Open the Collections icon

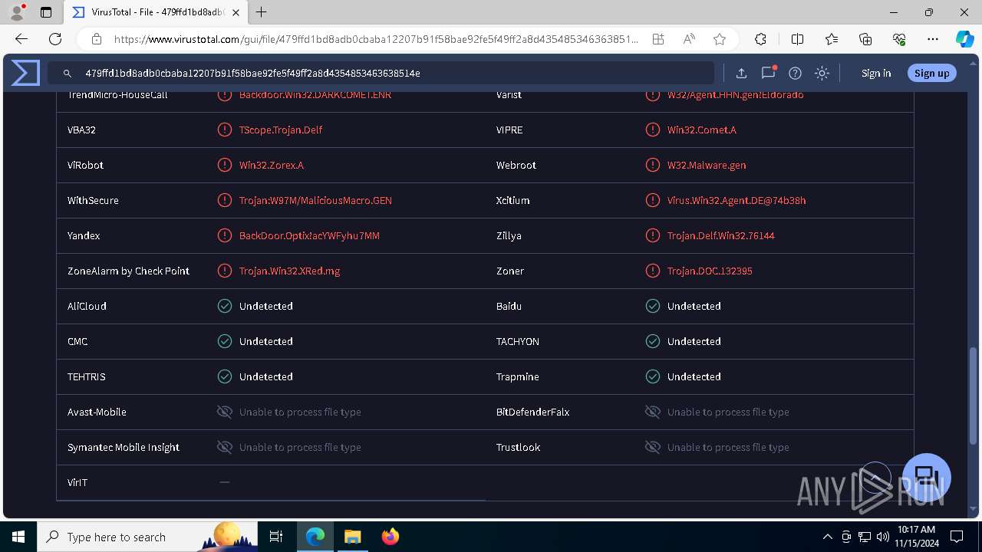coord(865,39)
